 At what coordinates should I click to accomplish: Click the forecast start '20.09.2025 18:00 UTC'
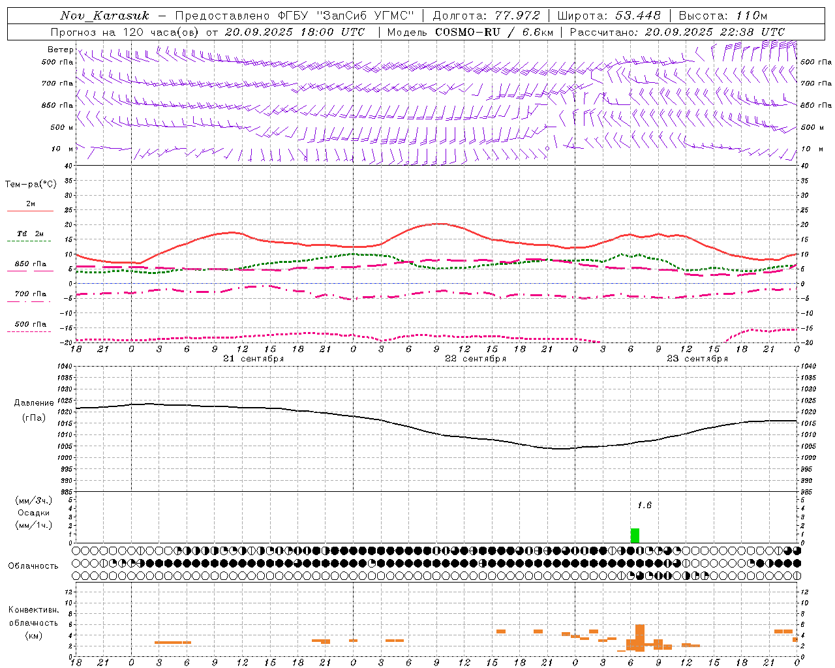tap(294, 32)
